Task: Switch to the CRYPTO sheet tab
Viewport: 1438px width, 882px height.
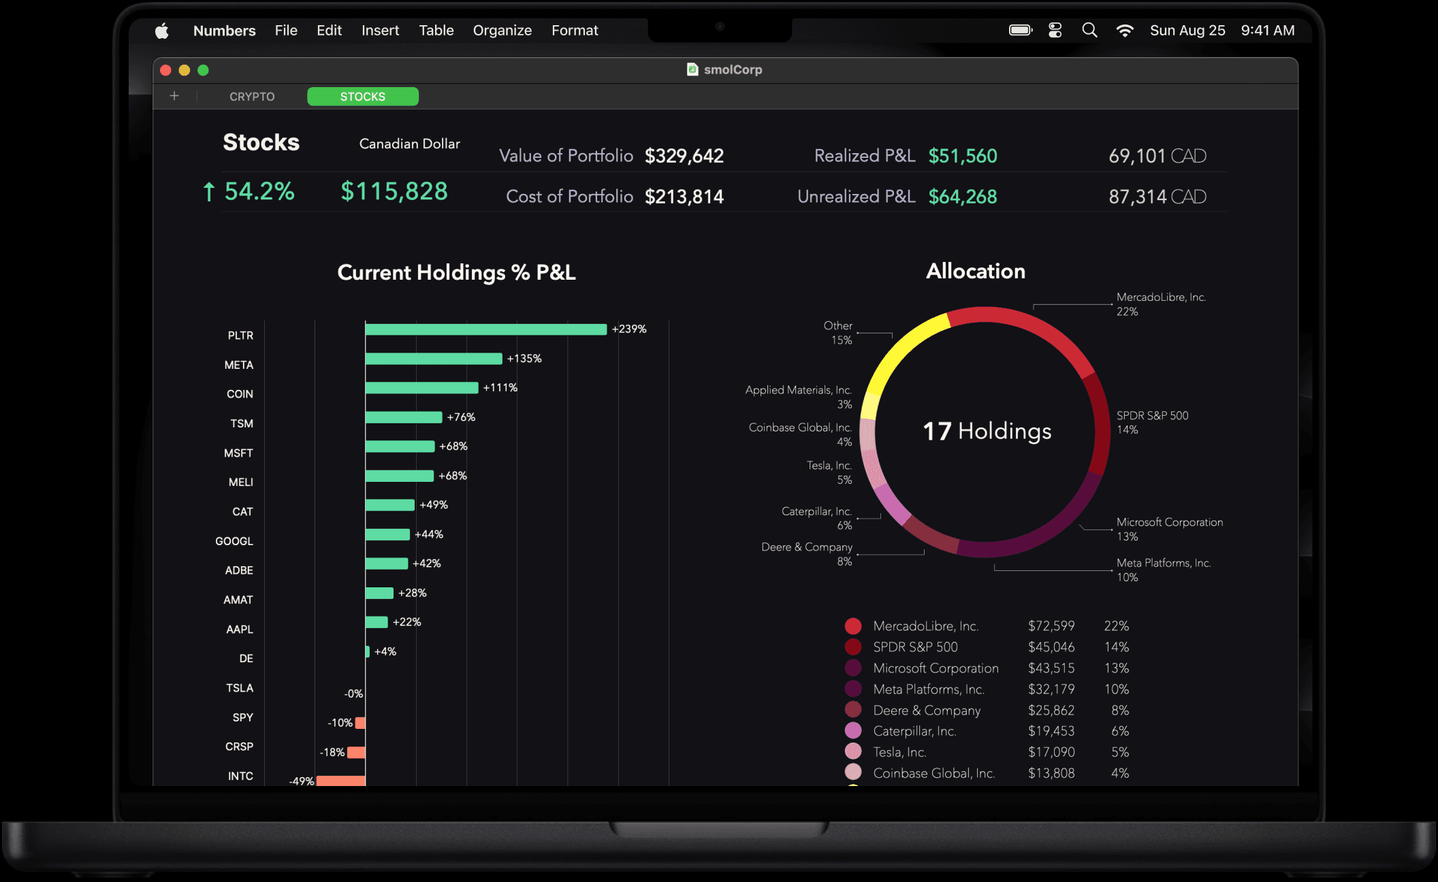Action: coord(252,97)
